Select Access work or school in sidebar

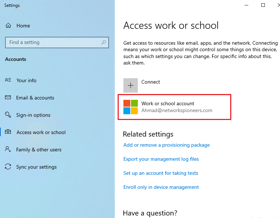[x=41, y=132]
